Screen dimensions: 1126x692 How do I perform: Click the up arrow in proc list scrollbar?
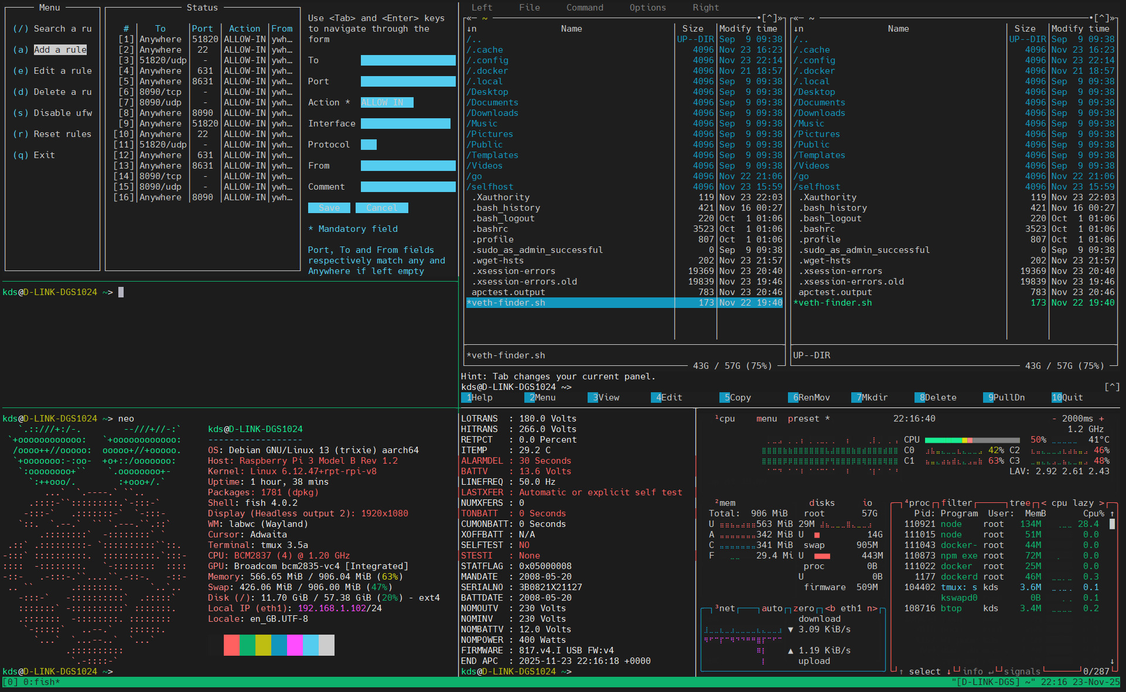1112,513
